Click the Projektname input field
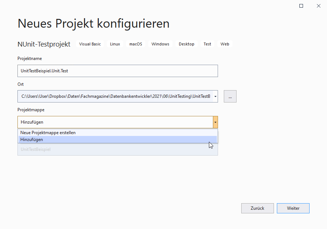327x229 pixels. 118,71
